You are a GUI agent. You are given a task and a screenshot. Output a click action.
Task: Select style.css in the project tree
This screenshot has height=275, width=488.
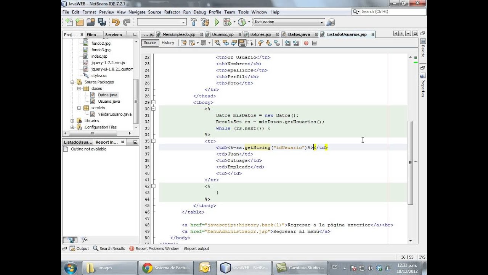[x=99, y=76]
